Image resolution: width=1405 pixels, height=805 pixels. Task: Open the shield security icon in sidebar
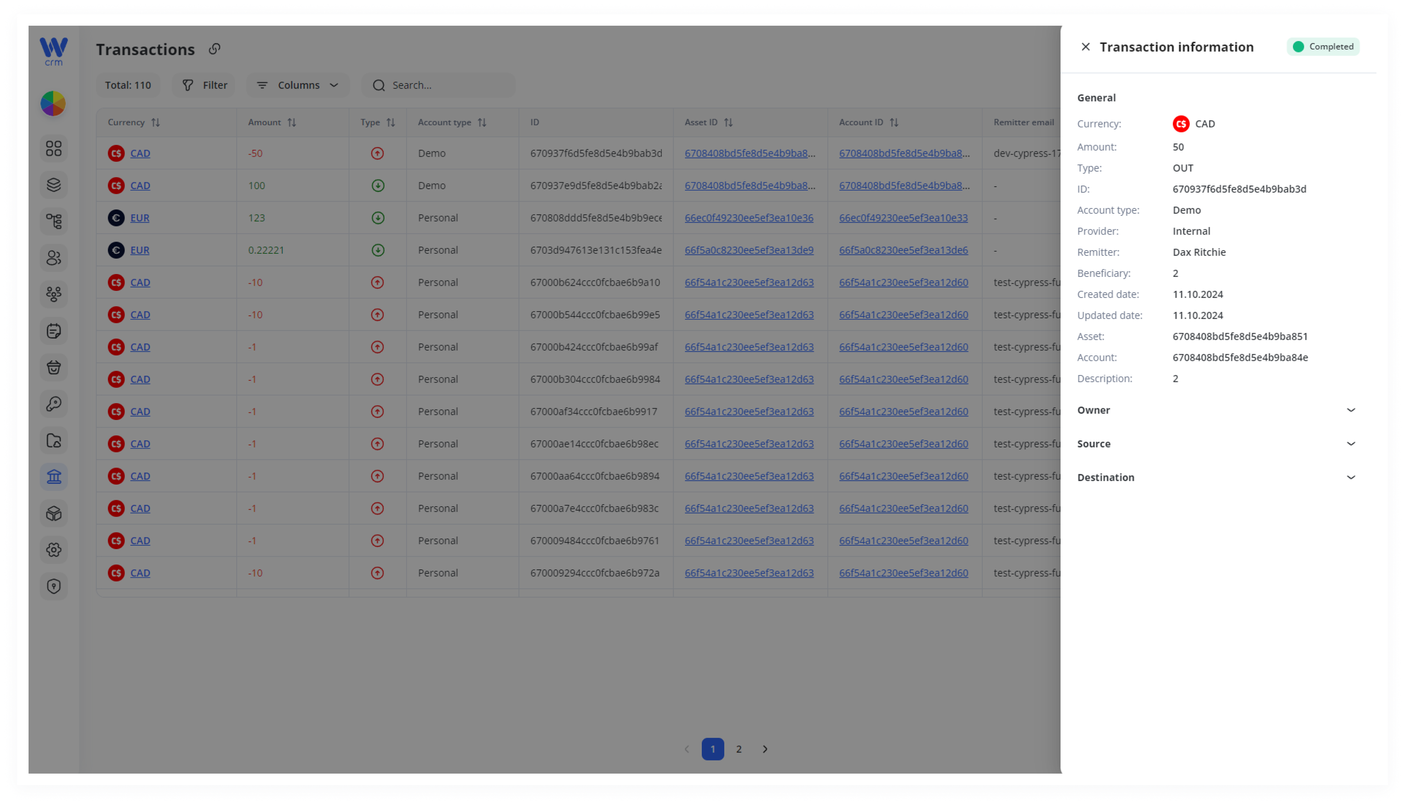[54, 586]
